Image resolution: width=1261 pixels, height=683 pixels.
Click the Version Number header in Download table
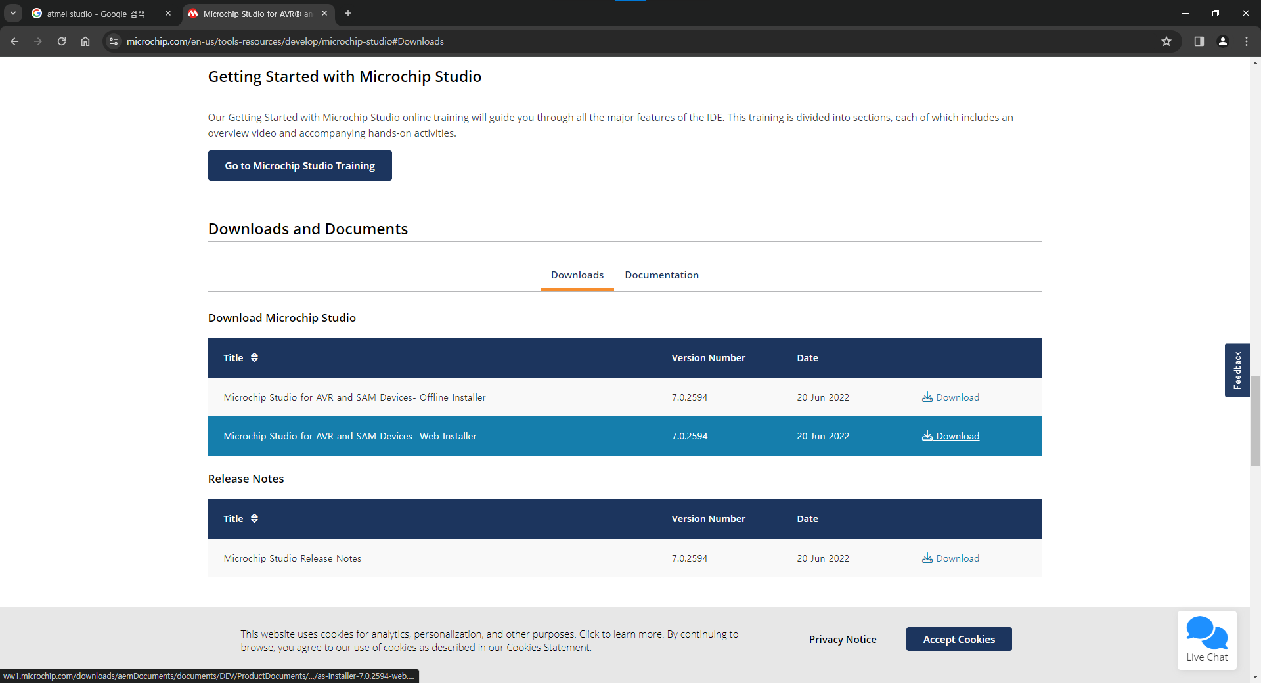pyautogui.click(x=708, y=358)
